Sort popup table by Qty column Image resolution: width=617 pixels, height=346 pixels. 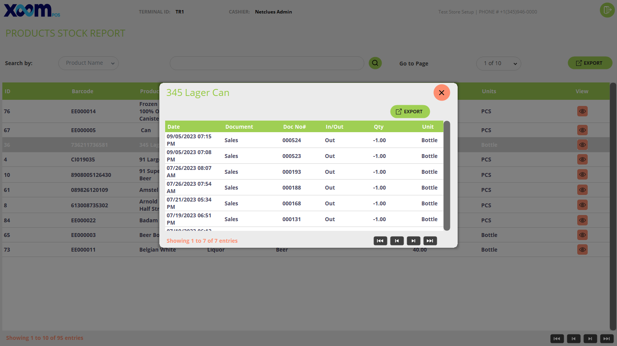tap(379, 127)
